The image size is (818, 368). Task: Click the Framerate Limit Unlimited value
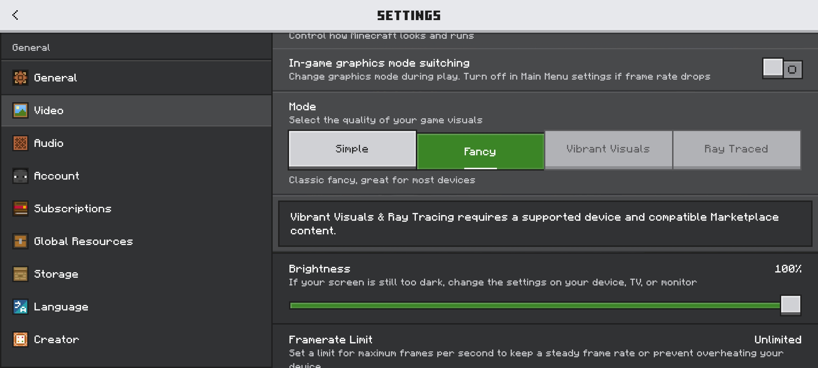pos(778,340)
